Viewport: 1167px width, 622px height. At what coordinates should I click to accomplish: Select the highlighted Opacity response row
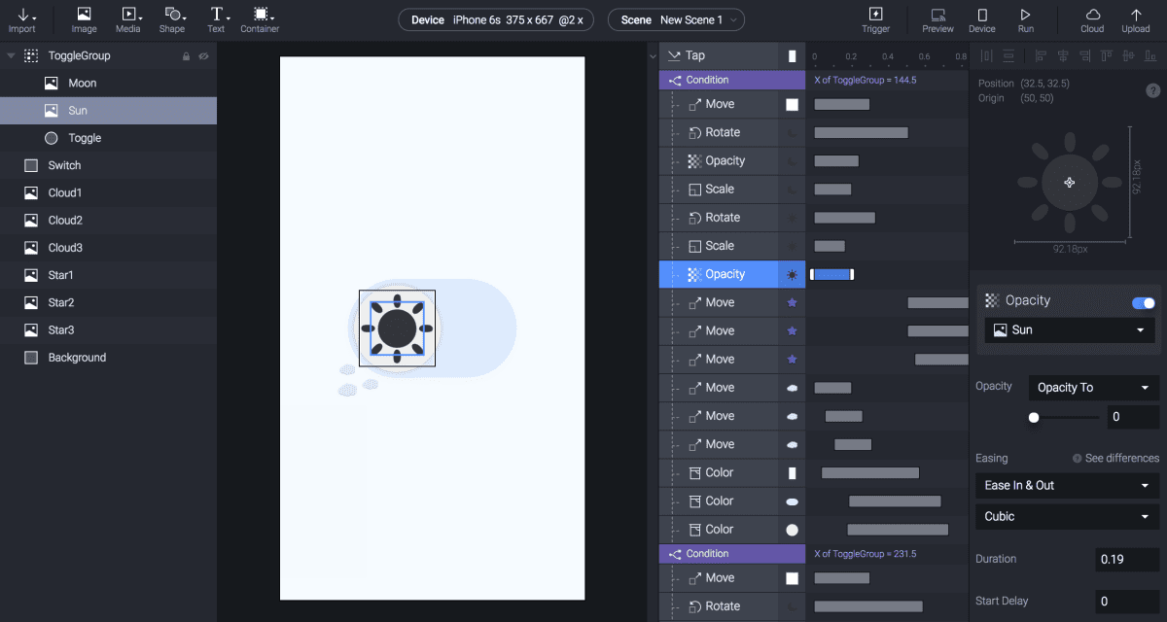(732, 274)
